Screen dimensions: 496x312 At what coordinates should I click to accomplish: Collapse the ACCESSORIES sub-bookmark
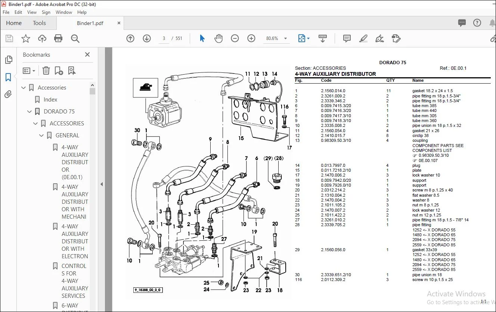[x=36, y=124]
